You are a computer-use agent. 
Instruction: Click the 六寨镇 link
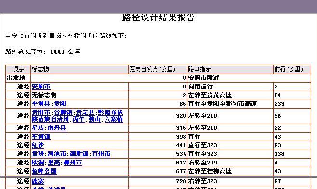tap(114, 119)
